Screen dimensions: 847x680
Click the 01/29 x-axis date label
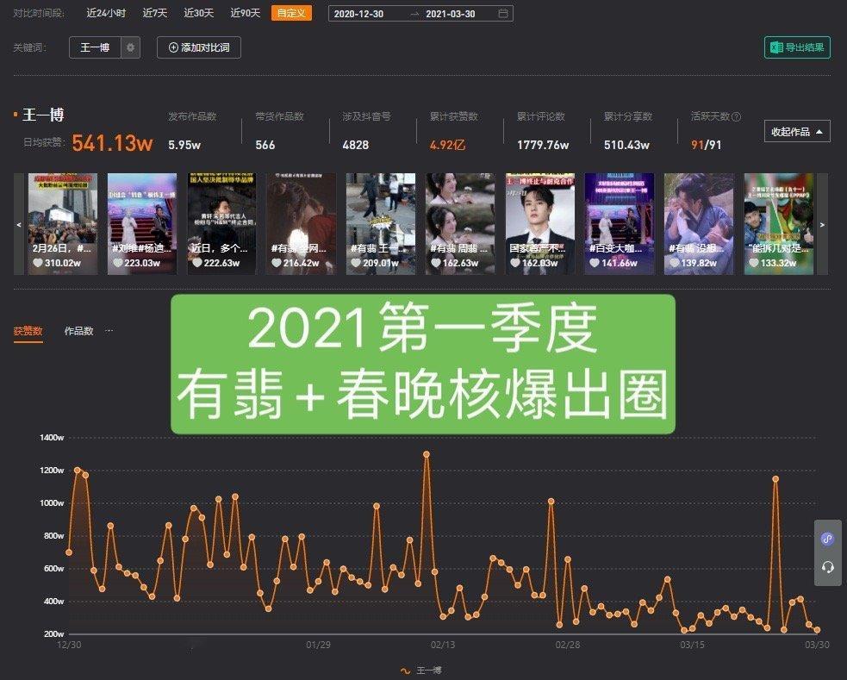click(318, 645)
